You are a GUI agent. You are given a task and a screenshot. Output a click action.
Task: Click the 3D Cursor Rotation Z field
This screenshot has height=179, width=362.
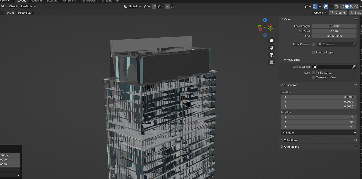pos(318,127)
